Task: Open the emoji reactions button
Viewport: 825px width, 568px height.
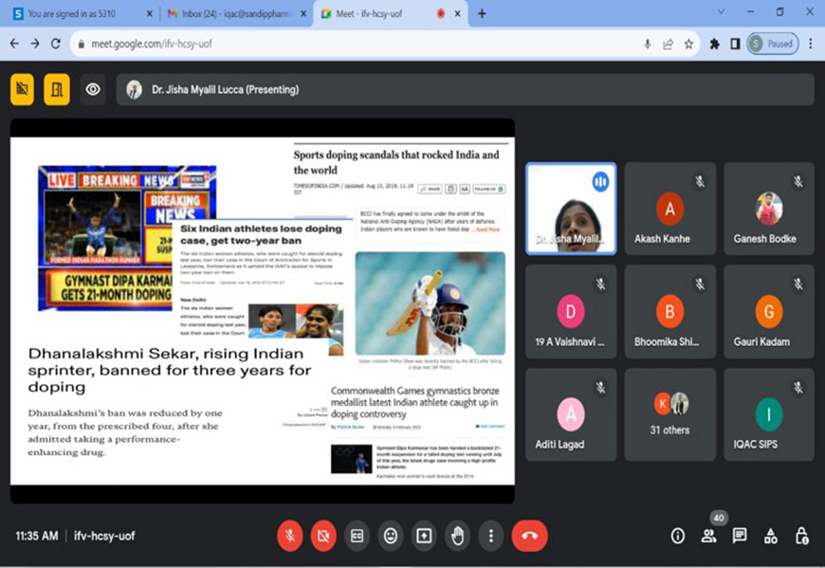Action: 390,536
